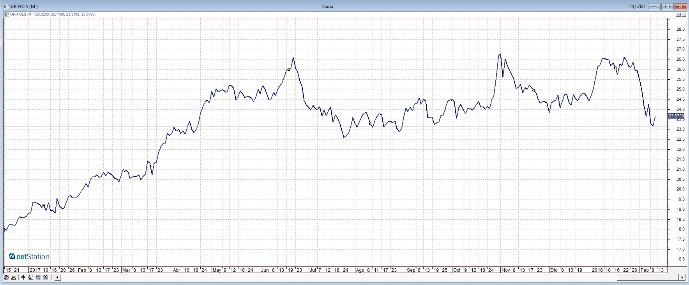Click the GRIFOLS window title bar icon
This screenshot has height=285, width=689.
6,6
